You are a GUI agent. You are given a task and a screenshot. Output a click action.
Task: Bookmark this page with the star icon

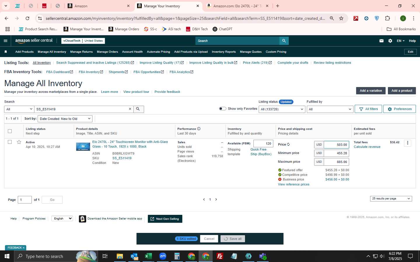[341, 18]
